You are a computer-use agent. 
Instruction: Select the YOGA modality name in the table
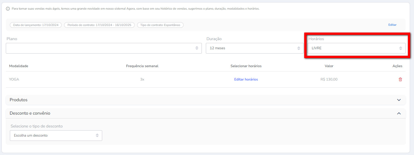click(14, 79)
